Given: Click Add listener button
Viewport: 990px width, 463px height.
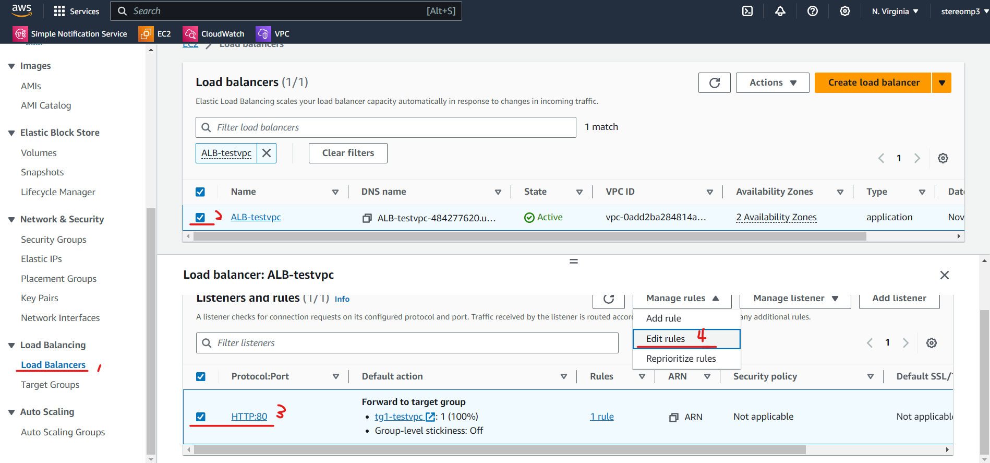Looking at the screenshot, I should click(x=899, y=299).
